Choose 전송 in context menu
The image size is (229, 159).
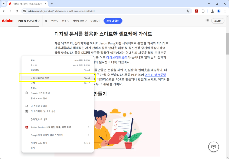coord(58,88)
